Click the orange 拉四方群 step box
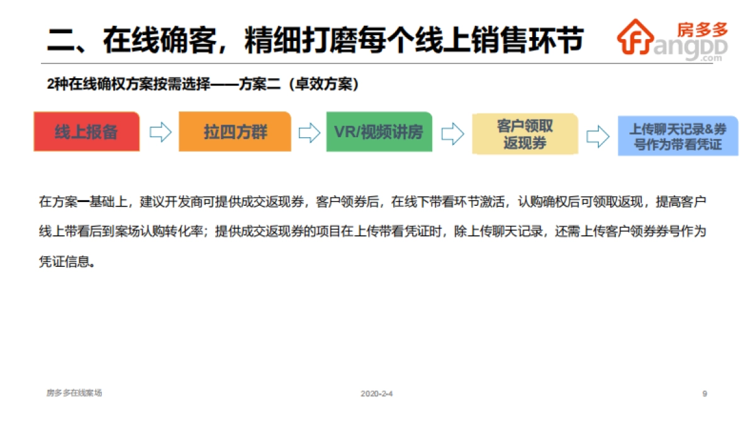755x425 pixels. [x=235, y=132]
